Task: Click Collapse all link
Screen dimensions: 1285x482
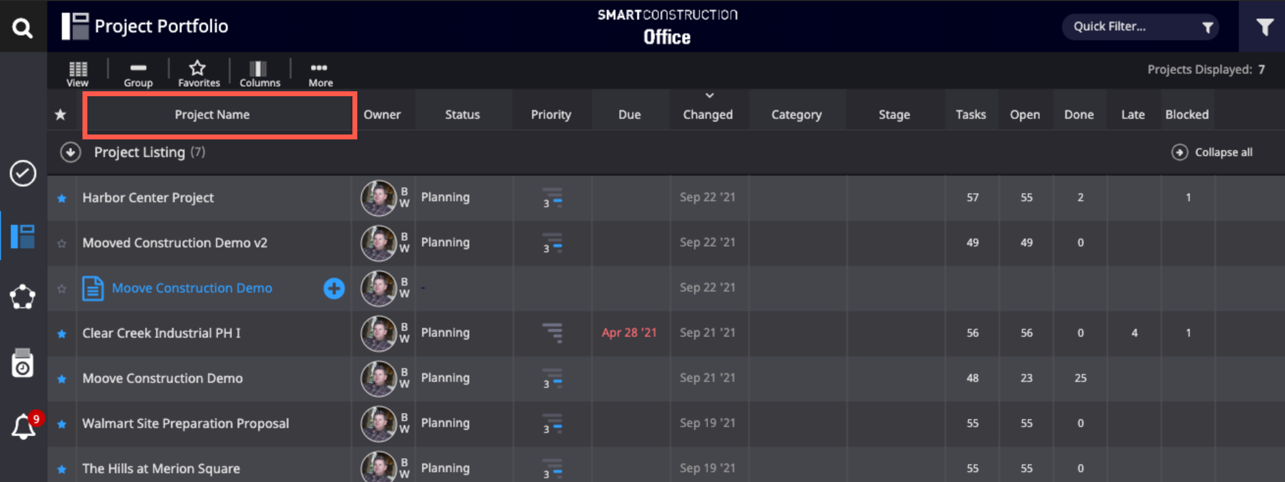Action: 1212,152
